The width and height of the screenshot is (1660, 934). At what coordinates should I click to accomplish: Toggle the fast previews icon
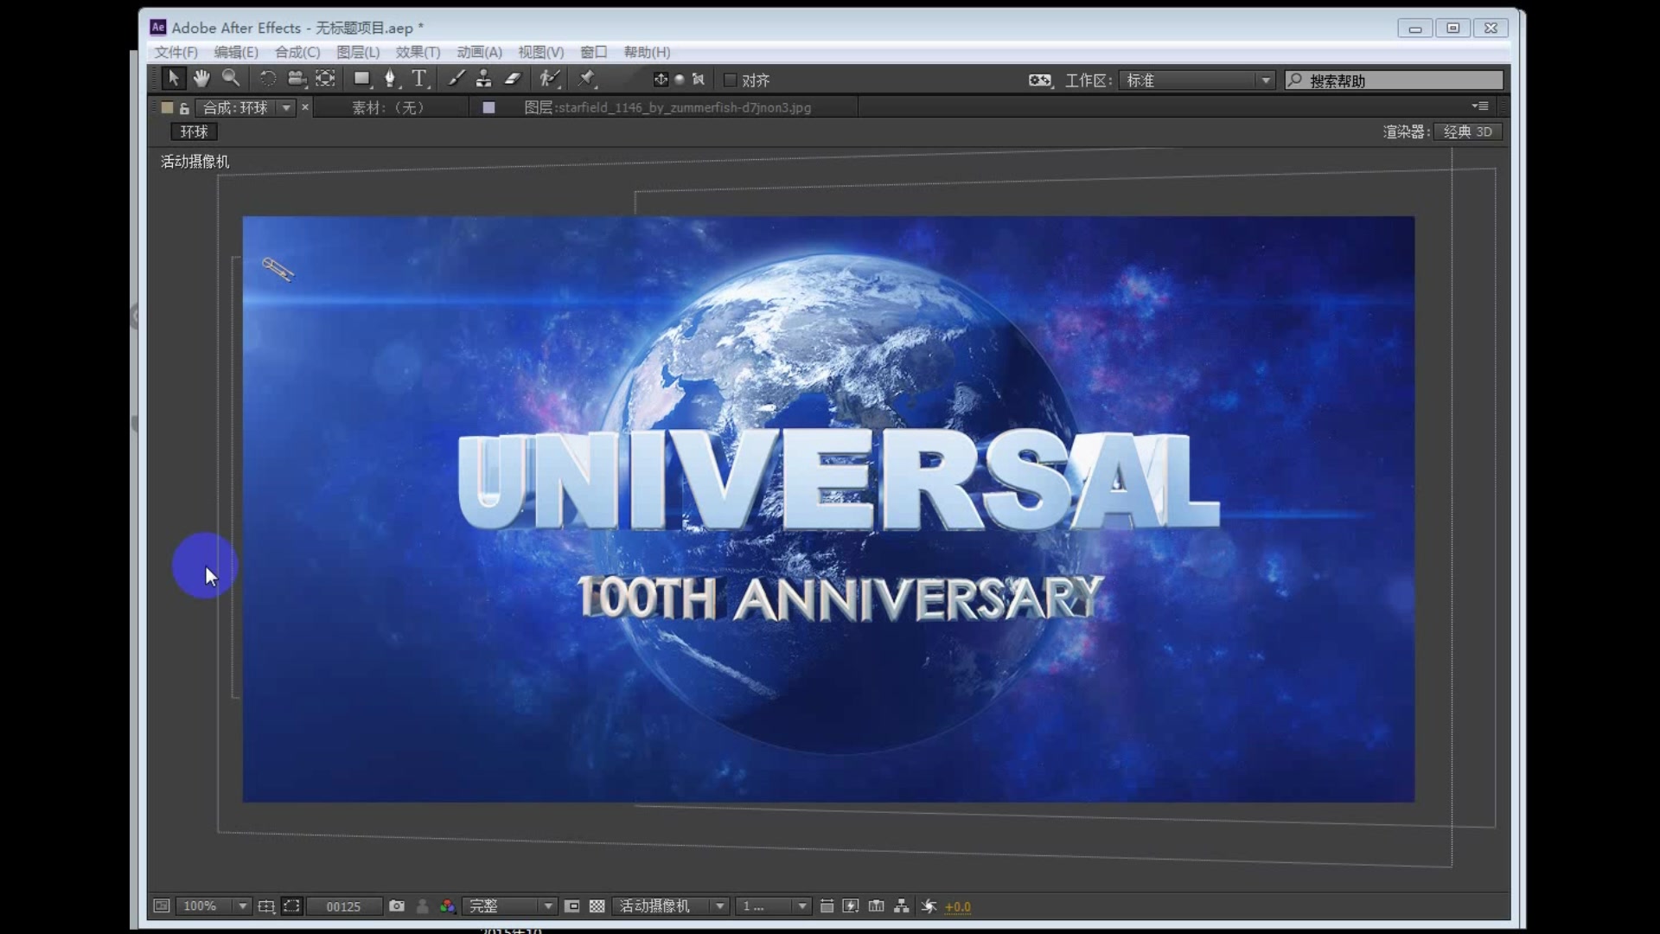tap(851, 905)
